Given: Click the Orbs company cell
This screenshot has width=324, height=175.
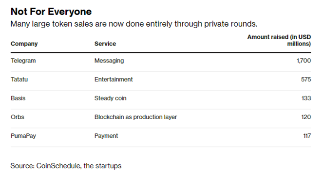Looking at the screenshot, I should pyautogui.click(x=18, y=117).
